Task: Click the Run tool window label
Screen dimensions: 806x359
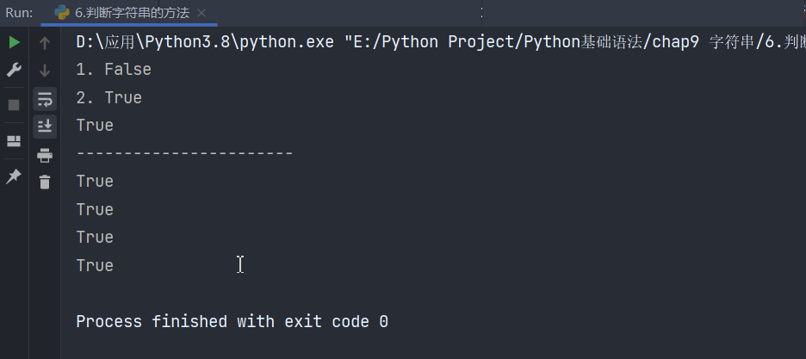Action: point(19,13)
